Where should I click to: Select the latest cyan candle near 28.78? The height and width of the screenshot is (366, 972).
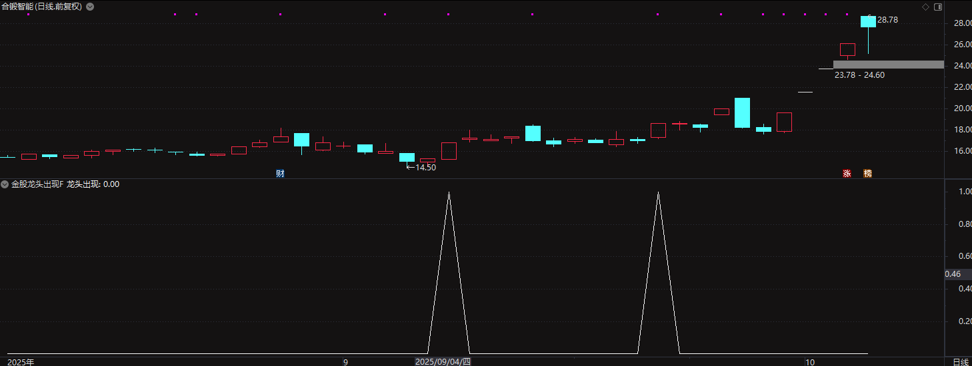point(868,22)
